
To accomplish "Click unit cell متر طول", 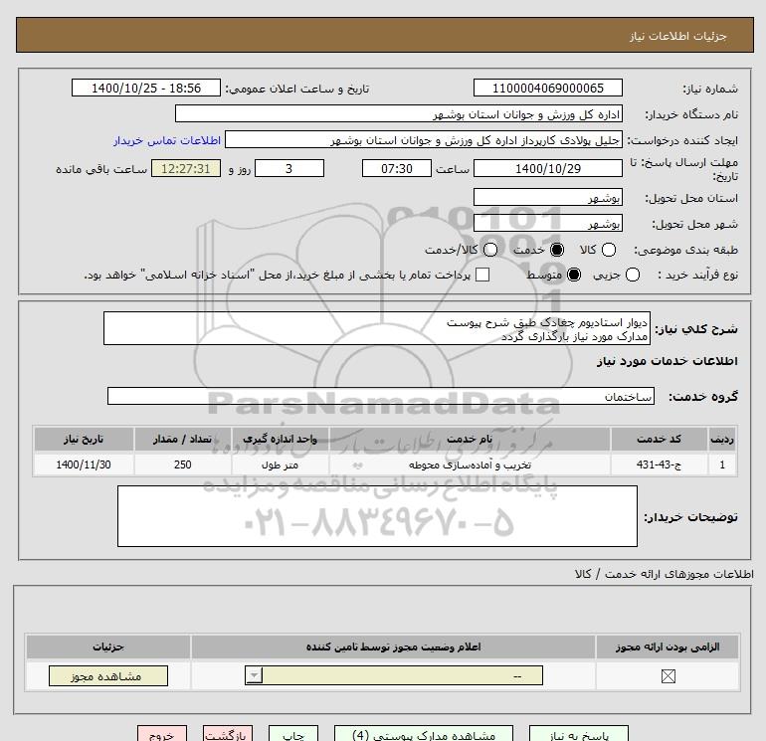I will 280,464.
